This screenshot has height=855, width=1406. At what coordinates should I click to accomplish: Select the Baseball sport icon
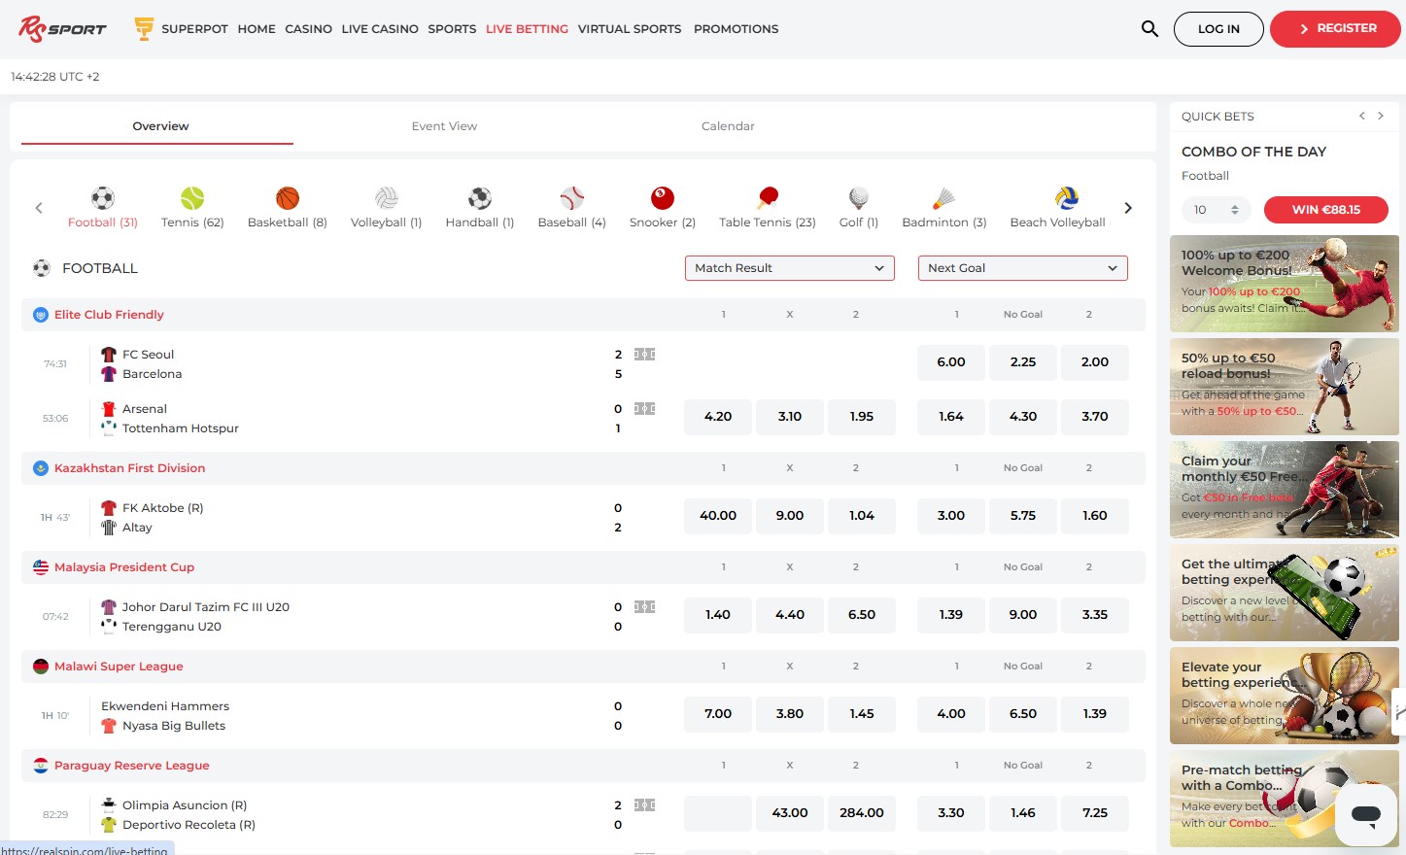pos(572,198)
